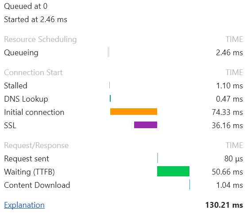Click the 130.21 ms total time
This screenshot has height=213, width=251.
point(224,205)
